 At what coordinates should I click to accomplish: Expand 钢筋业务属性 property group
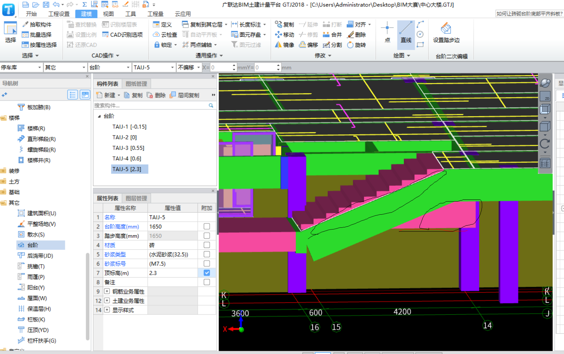click(107, 291)
